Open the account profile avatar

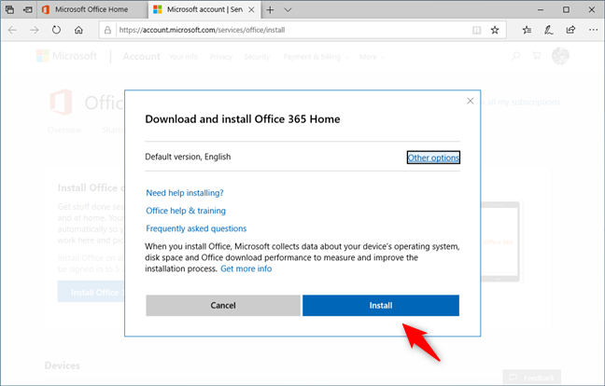pyautogui.click(x=560, y=56)
